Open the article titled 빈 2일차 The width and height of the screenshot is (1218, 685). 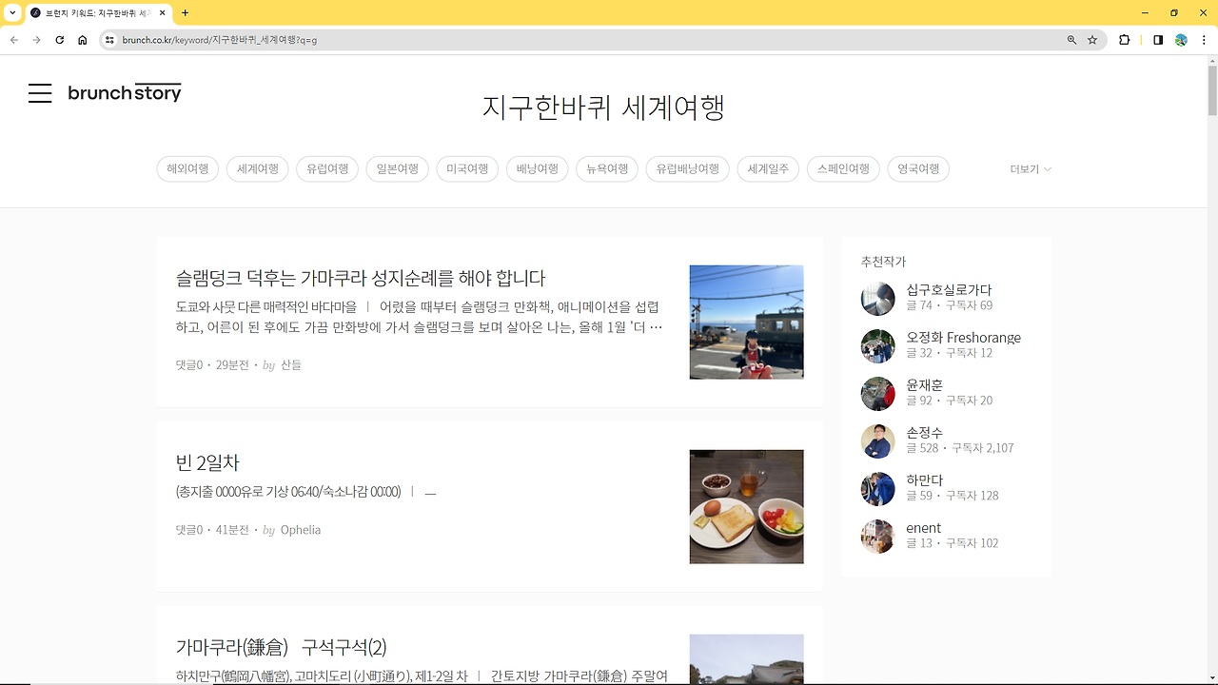coord(207,462)
